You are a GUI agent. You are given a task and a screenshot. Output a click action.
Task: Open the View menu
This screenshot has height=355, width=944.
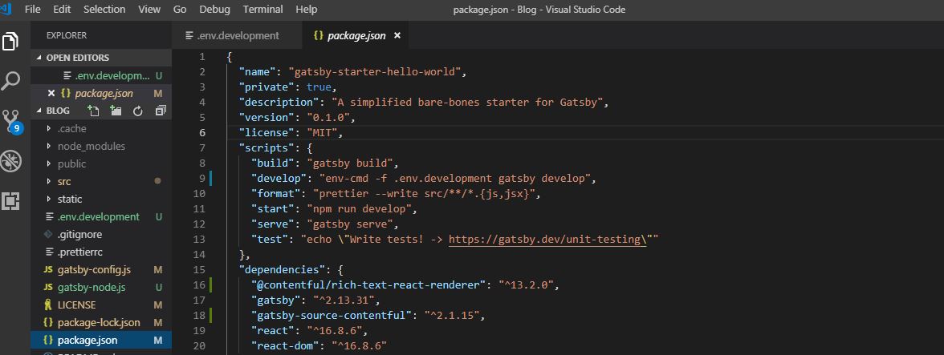coord(149,9)
